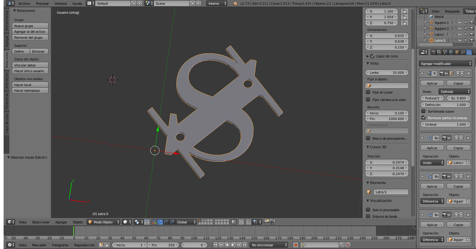Enable the Fijar al cursor checkbox
This screenshot has height=249, width=476.
click(x=368, y=92)
